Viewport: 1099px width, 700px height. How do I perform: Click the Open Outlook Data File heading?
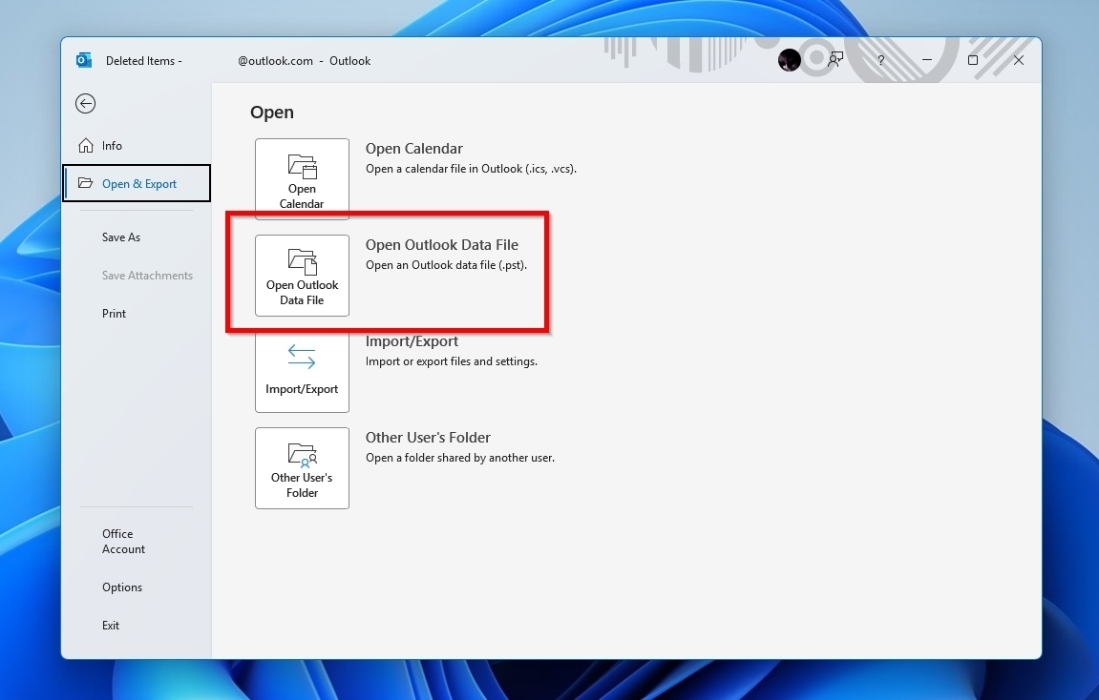tap(442, 245)
